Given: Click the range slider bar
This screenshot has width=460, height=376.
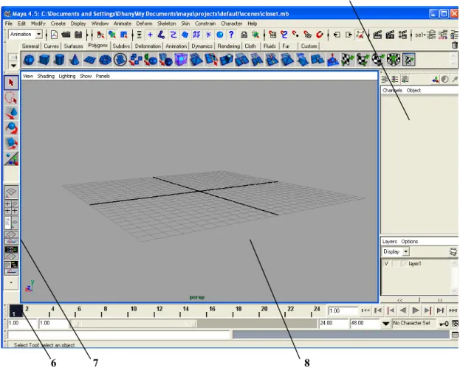Looking at the screenshot, I should coord(134,324).
